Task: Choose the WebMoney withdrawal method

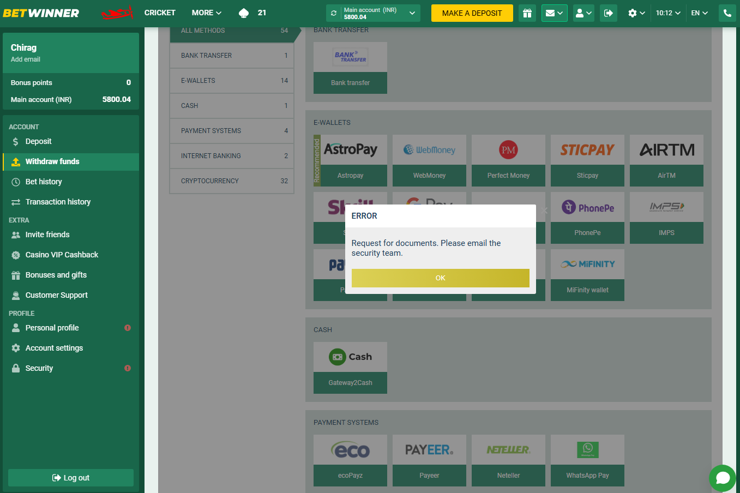Action: point(429,160)
